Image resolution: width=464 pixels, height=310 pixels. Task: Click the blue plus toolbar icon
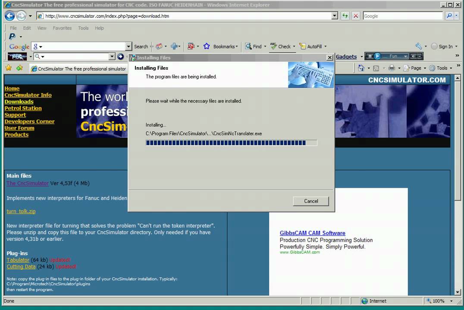(x=174, y=46)
